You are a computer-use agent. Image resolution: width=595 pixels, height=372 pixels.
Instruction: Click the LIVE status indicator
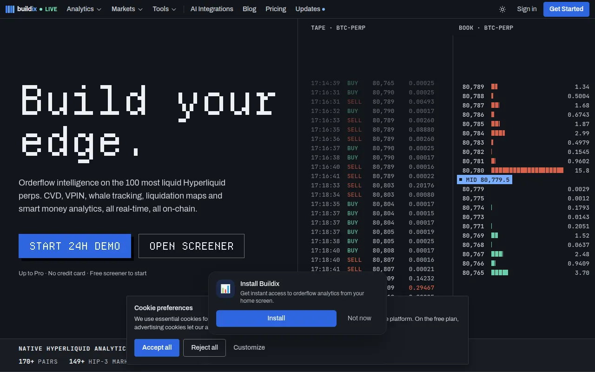pyautogui.click(x=48, y=9)
